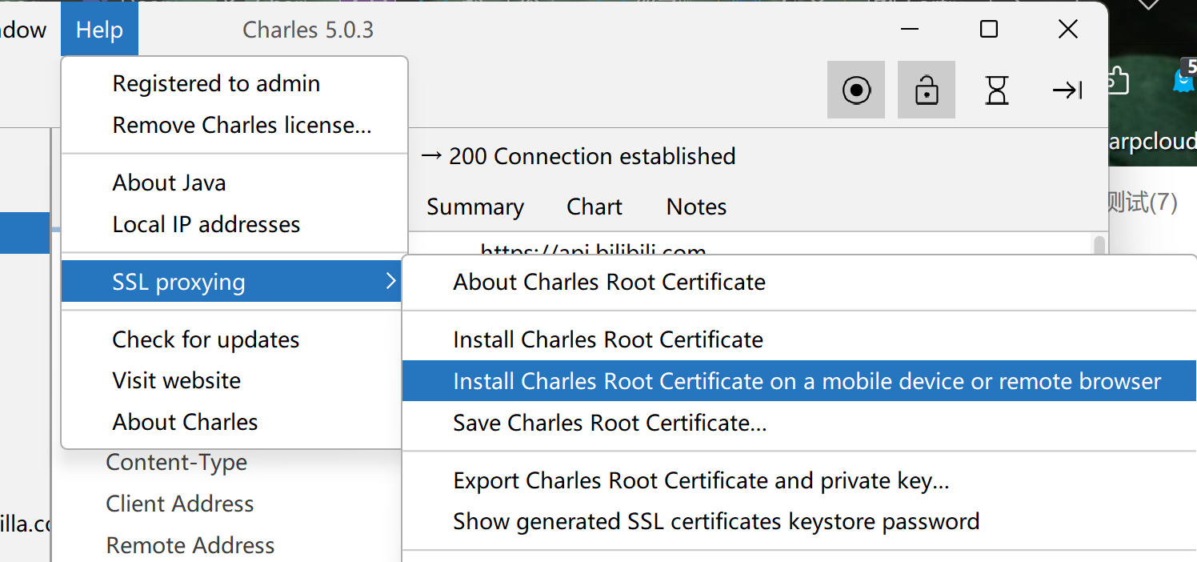Click the throttling hourglass icon
The height and width of the screenshot is (562, 1197).
tap(997, 90)
